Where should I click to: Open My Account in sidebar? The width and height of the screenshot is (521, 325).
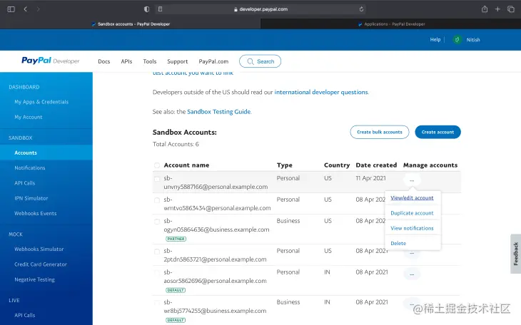pos(29,117)
